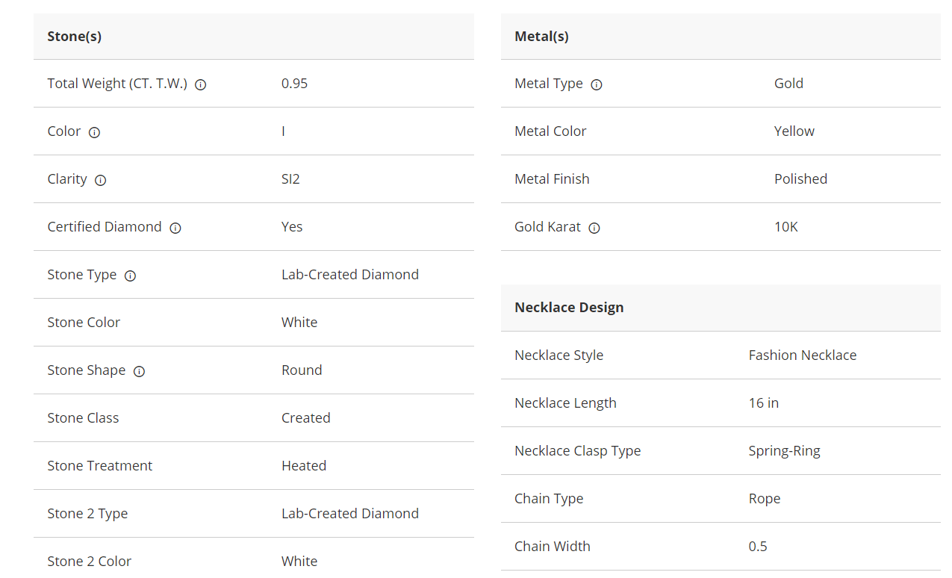
Task: Select the Metal(s) section header
Action: 541,36
